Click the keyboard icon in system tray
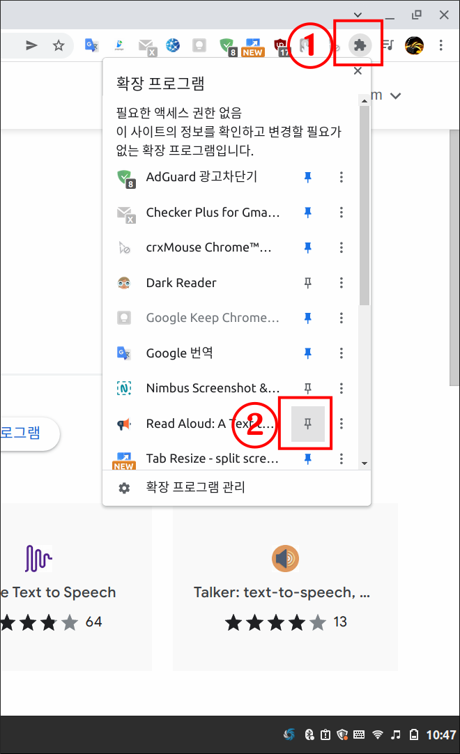Image resolution: width=460 pixels, height=754 pixels. [x=359, y=734]
